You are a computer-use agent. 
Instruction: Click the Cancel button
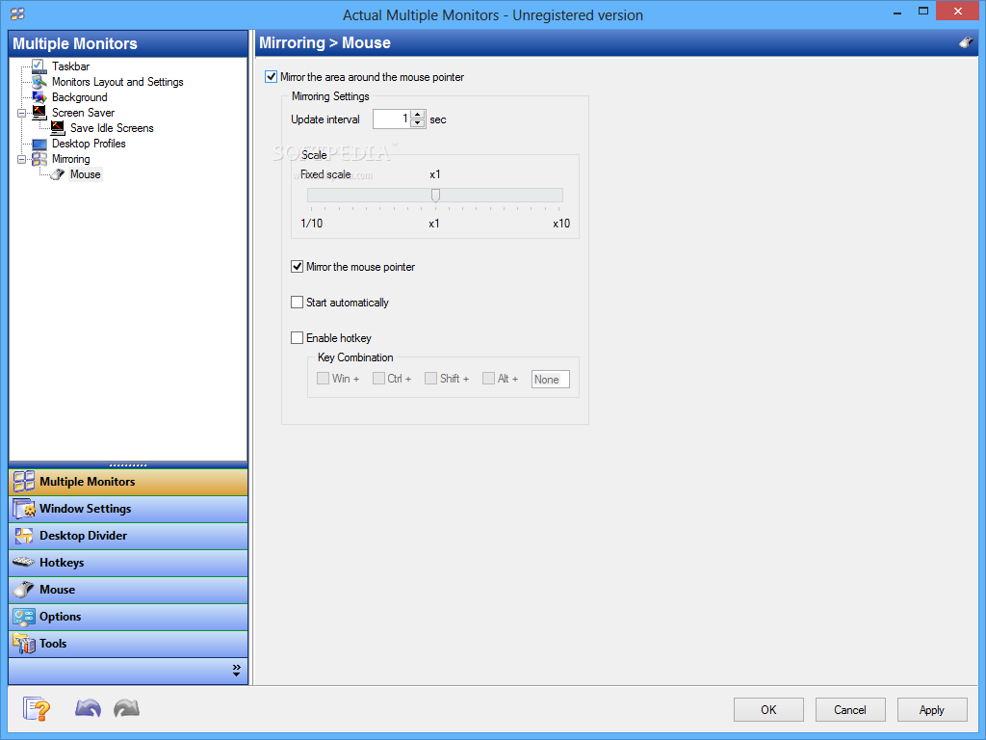click(850, 710)
